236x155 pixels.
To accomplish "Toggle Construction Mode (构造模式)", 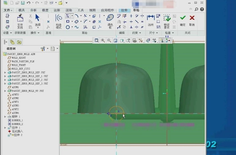I will point(59,21).
